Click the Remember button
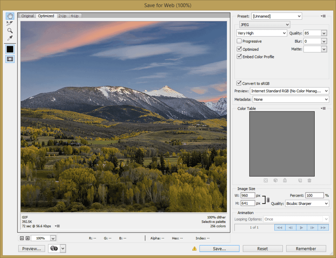This screenshot has height=258, width=336. [x=306, y=249]
